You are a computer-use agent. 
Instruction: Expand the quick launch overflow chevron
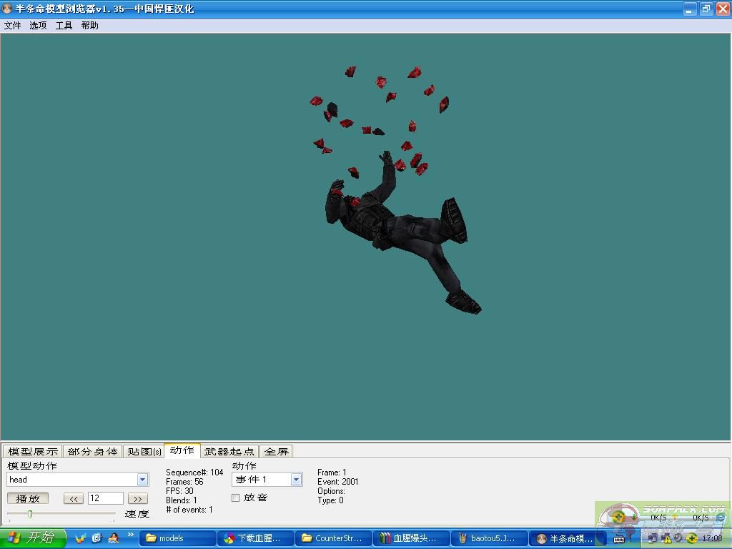tap(131, 535)
